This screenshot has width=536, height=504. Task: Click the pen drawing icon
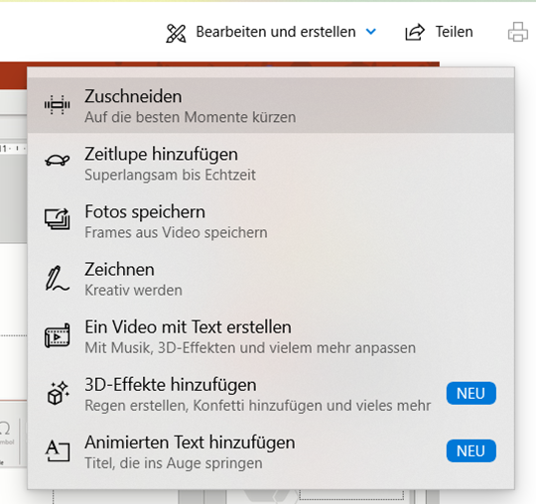coord(58,279)
